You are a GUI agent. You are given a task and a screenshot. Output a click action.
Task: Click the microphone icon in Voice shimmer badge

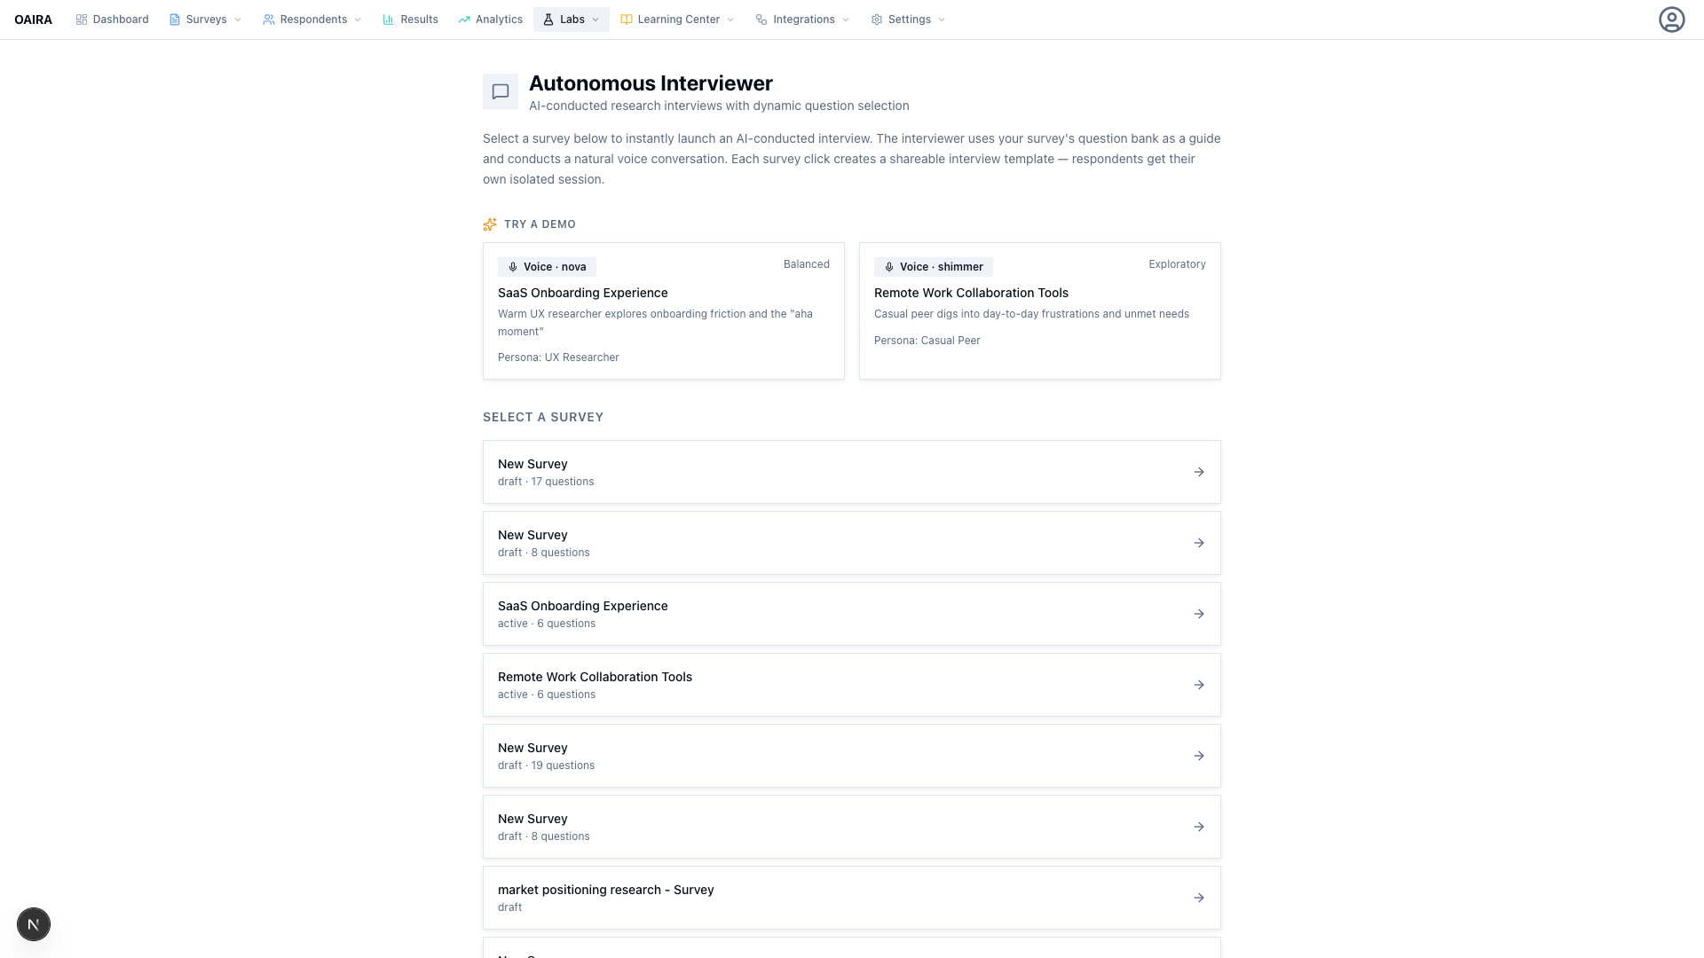coord(889,267)
